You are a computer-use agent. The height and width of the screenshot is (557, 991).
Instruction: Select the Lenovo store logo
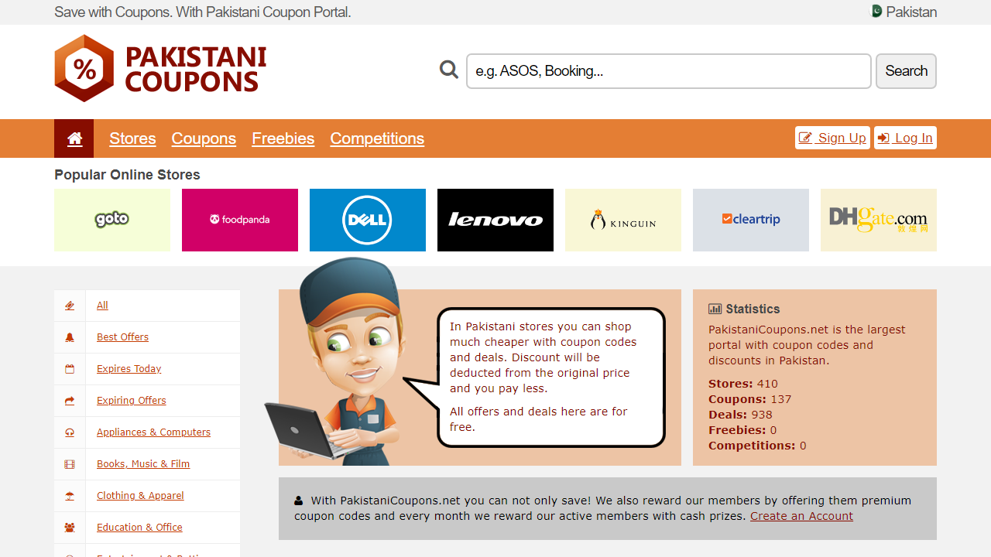(x=495, y=220)
